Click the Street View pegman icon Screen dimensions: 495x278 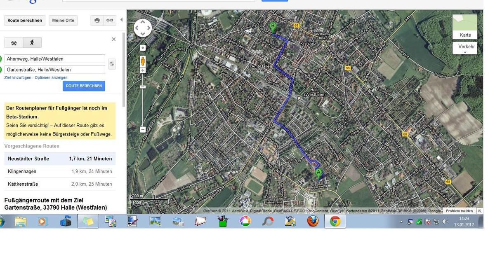click(143, 61)
